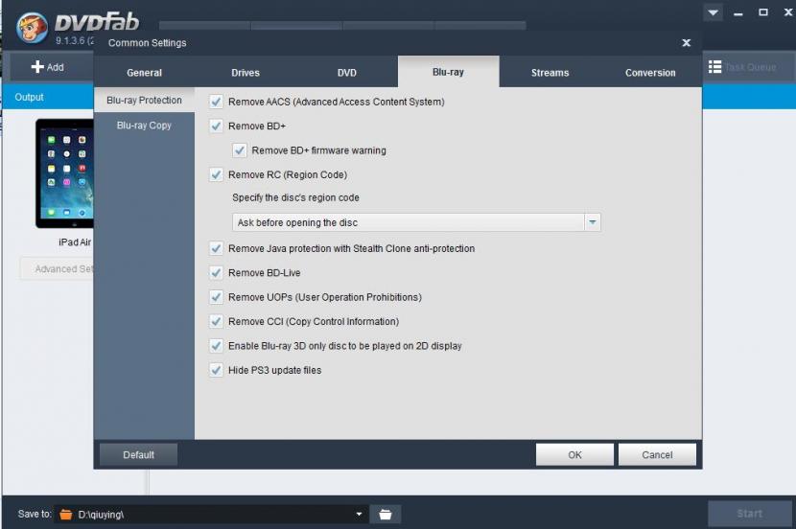796x529 pixels.
Task: Select the iPad Air device thumbnail
Action: click(65, 173)
